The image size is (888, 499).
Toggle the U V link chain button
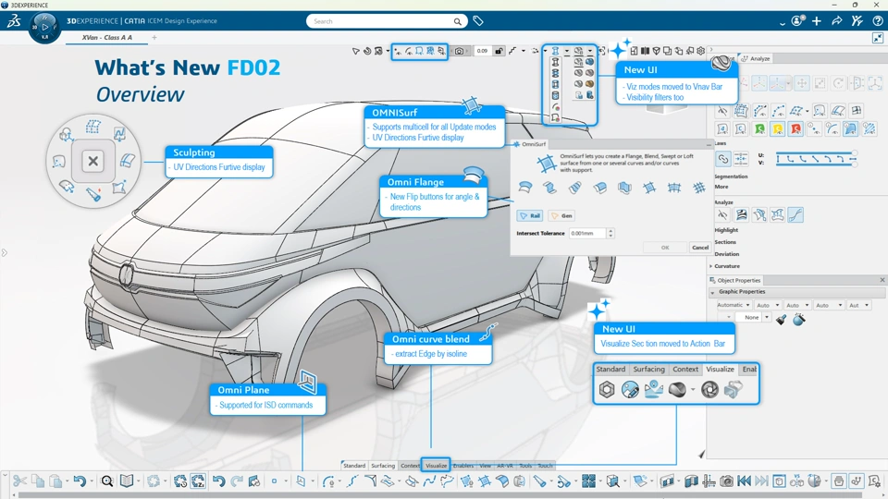click(723, 159)
